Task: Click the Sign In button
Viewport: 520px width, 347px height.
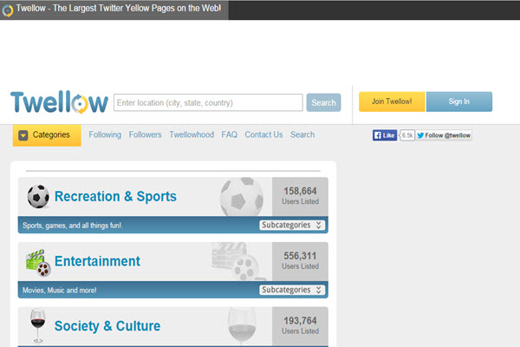Action: pos(459,101)
